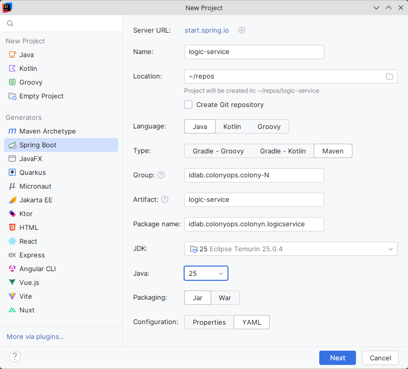
Task: Click the Nuxt logo icon
Action: (x=12, y=310)
